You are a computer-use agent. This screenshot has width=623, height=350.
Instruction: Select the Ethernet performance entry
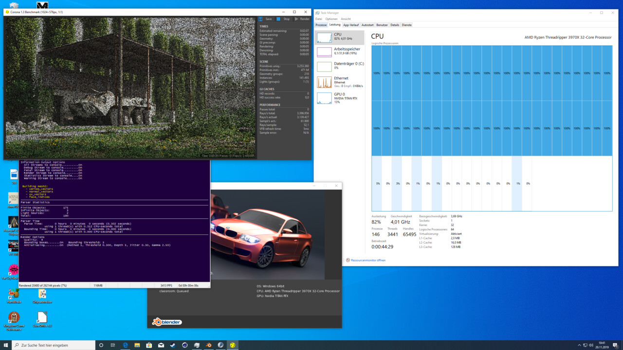pos(340,82)
